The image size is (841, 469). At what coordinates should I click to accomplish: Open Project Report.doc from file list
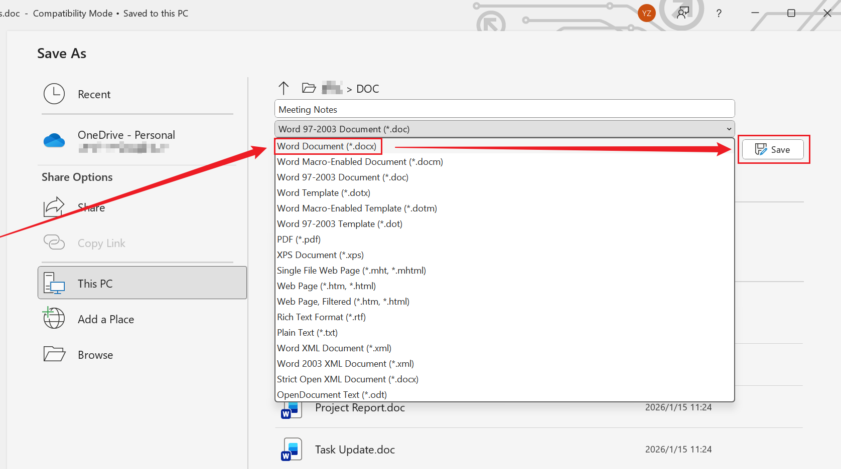coord(359,407)
